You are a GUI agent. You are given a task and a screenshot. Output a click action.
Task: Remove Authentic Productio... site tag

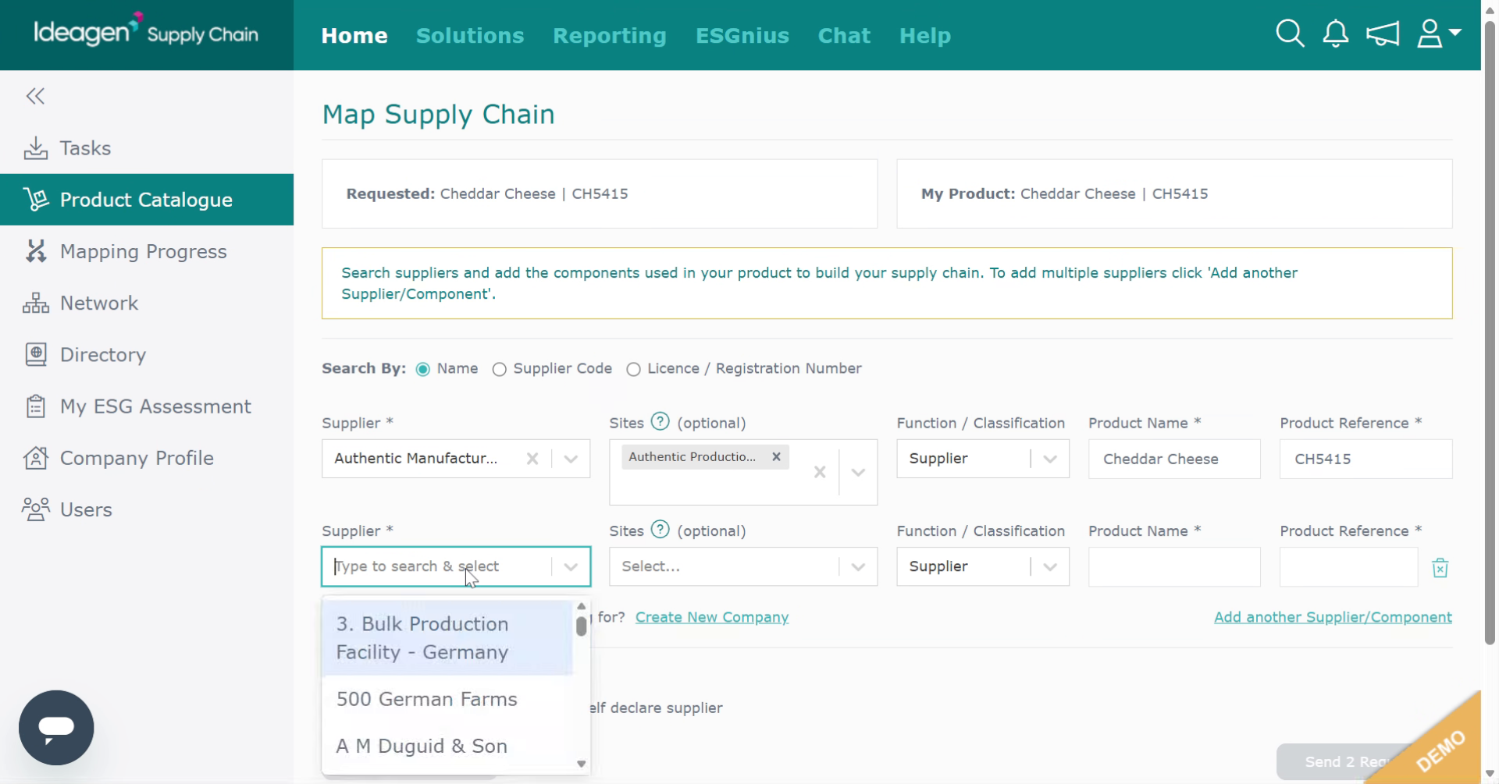click(776, 457)
